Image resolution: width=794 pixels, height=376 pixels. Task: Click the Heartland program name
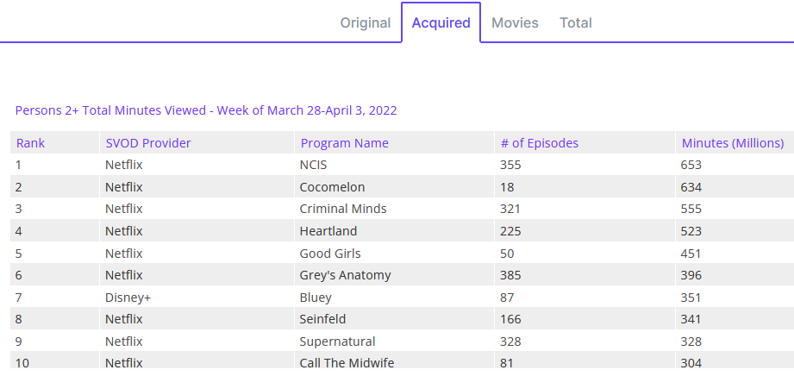click(328, 231)
